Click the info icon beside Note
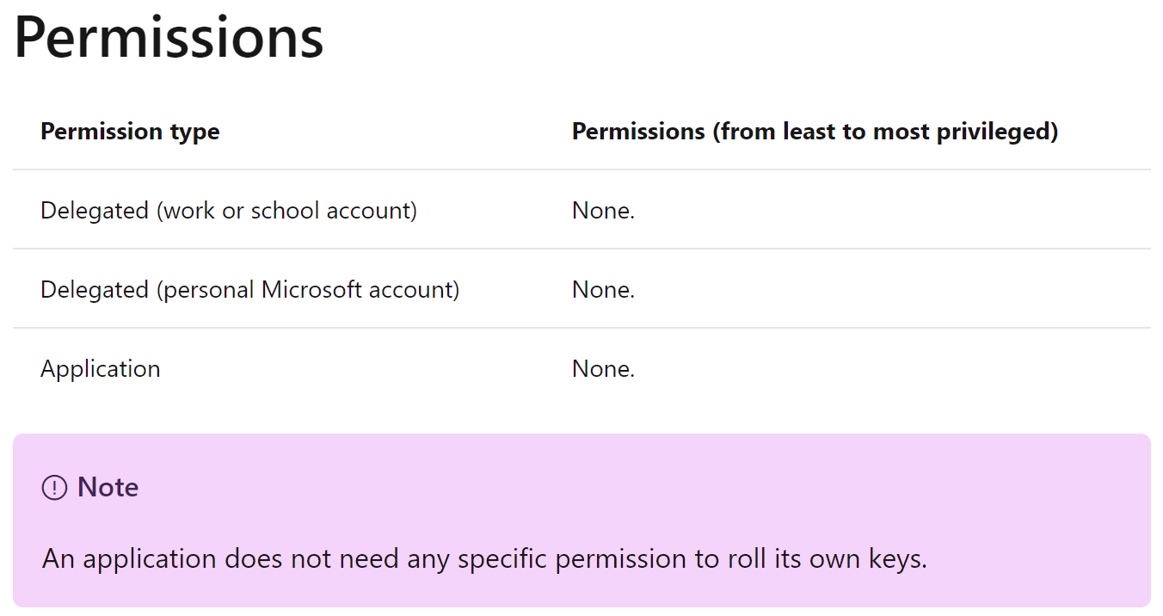This screenshot has width=1163, height=616. 54,488
